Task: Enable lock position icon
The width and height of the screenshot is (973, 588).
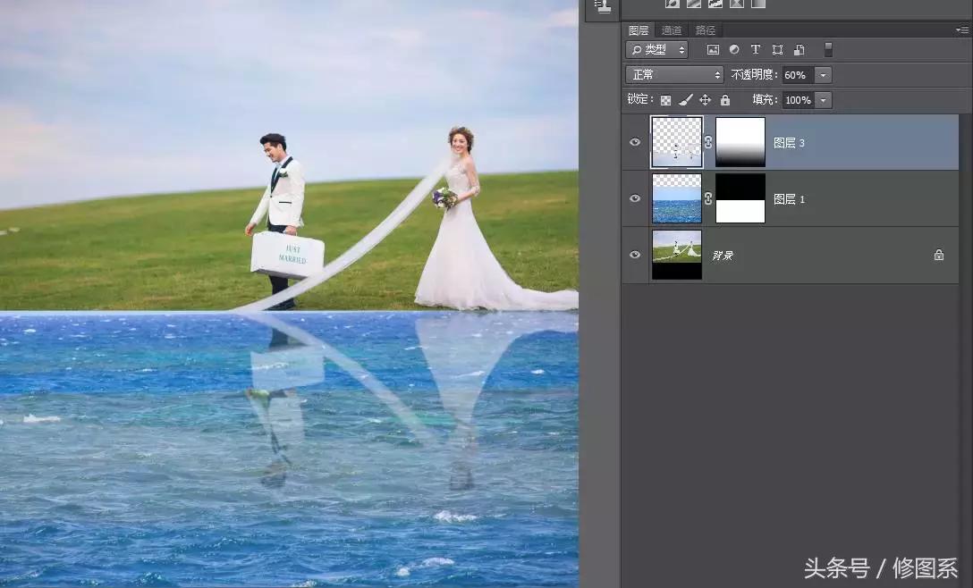Action: (706, 99)
